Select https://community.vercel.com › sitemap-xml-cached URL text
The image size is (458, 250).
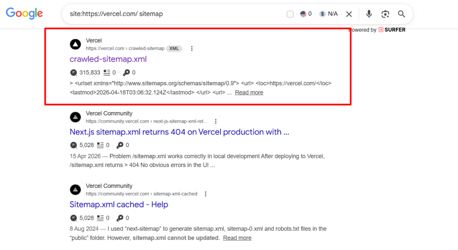(141, 194)
